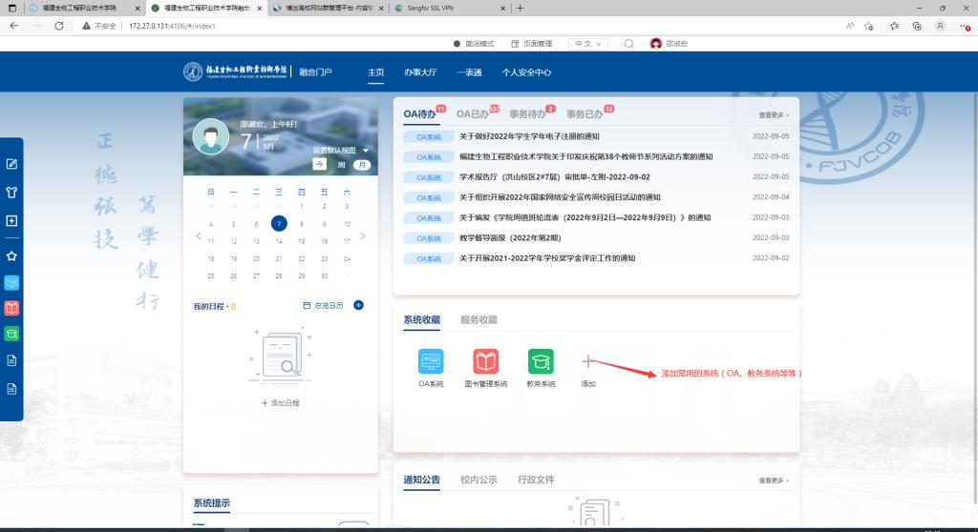
Task: Click the plus icon to add a system
Action: (588, 361)
